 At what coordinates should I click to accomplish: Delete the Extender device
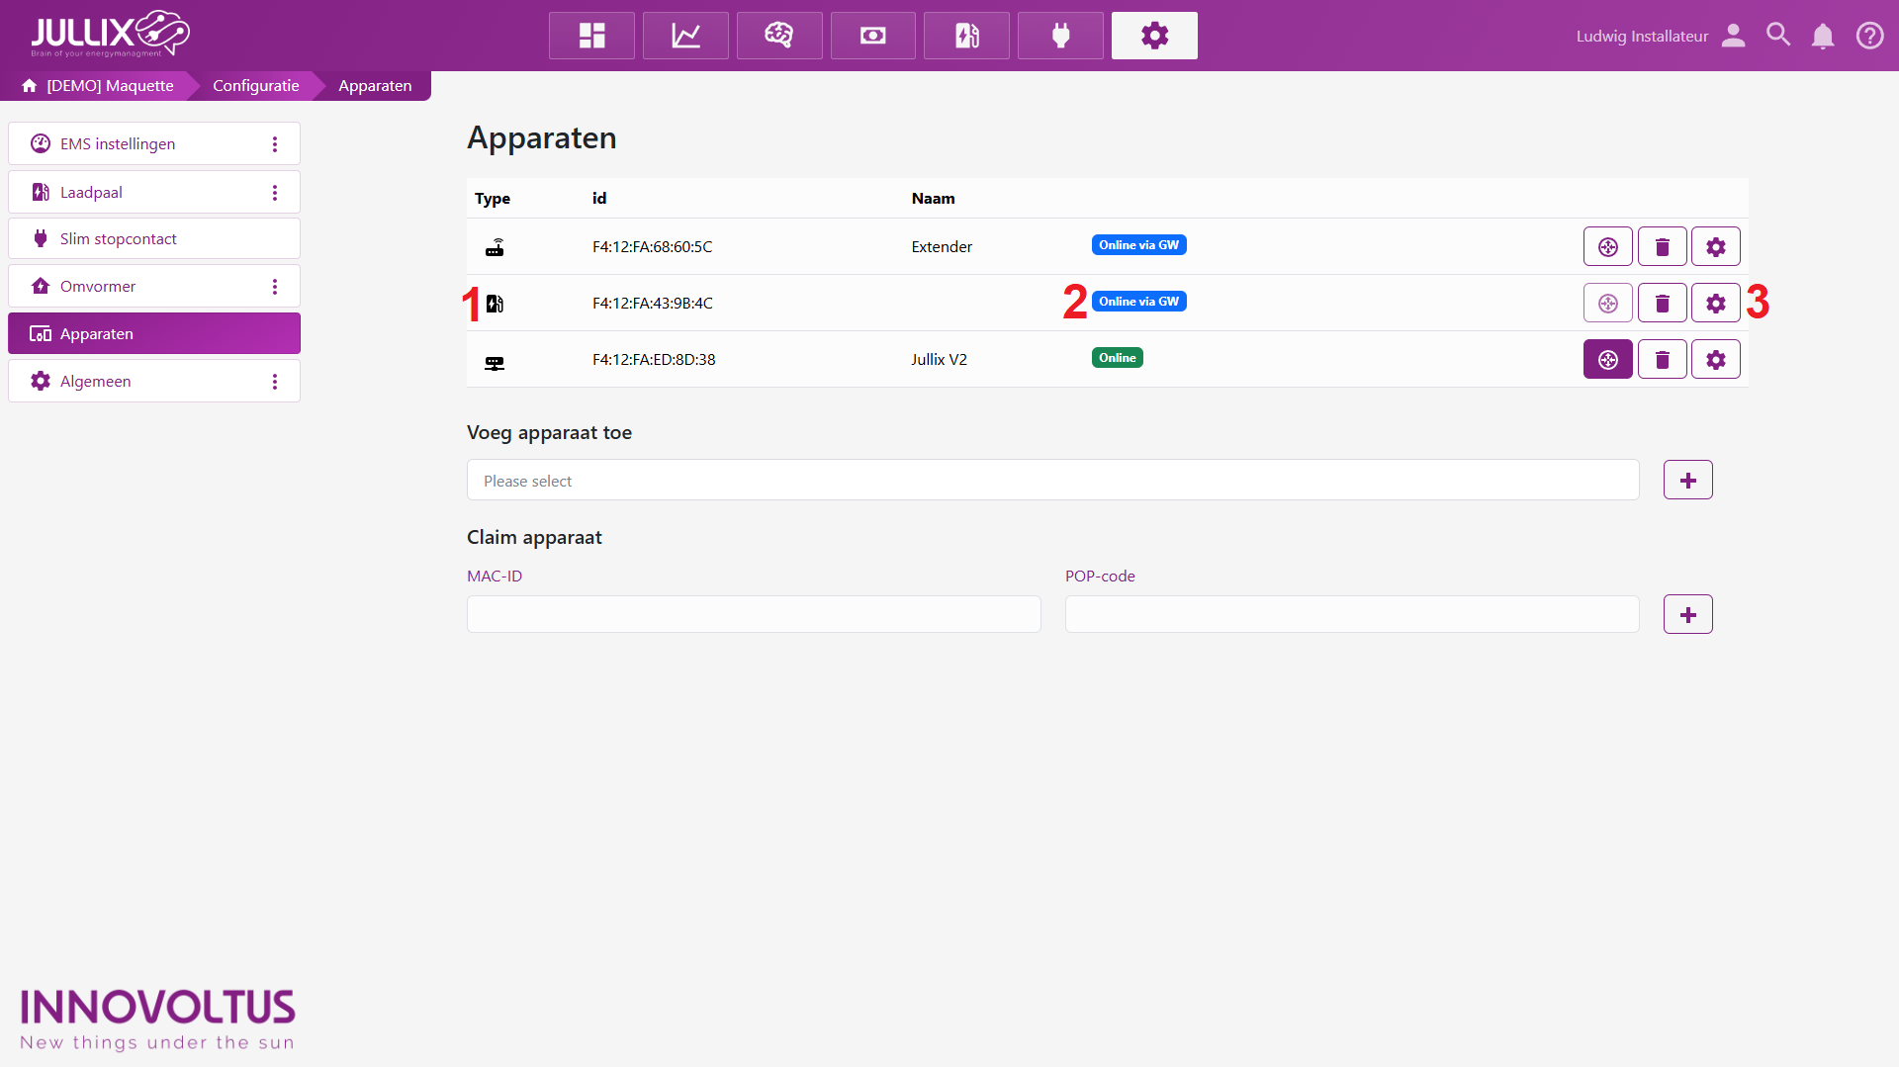(x=1662, y=247)
